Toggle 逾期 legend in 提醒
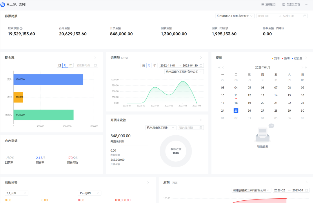 [286, 58]
